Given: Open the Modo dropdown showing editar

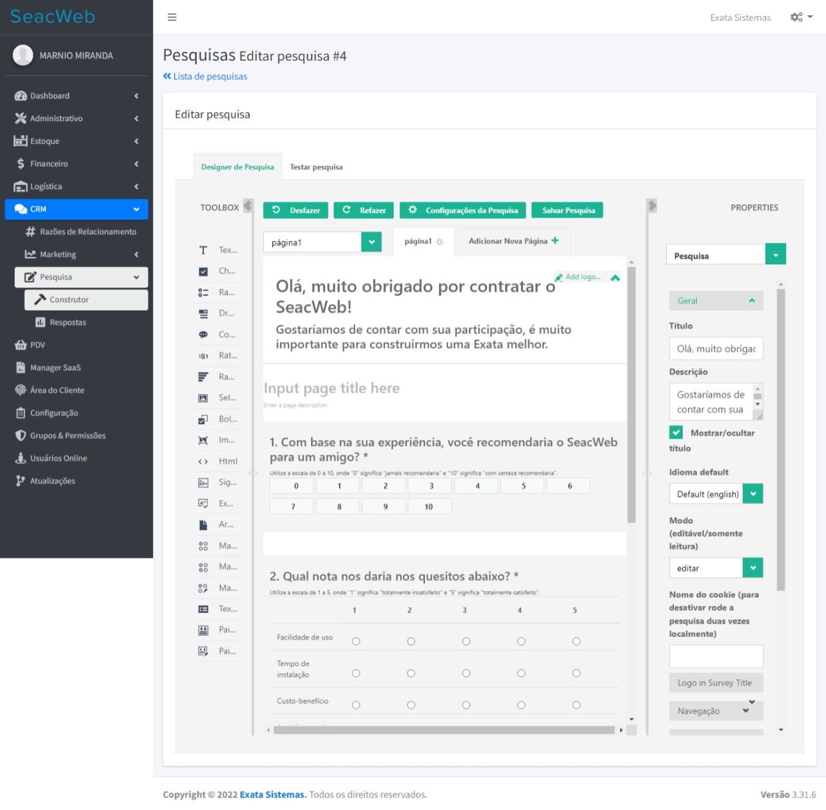Looking at the screenshot, I should pyautogui.click(x=716, y=568).
